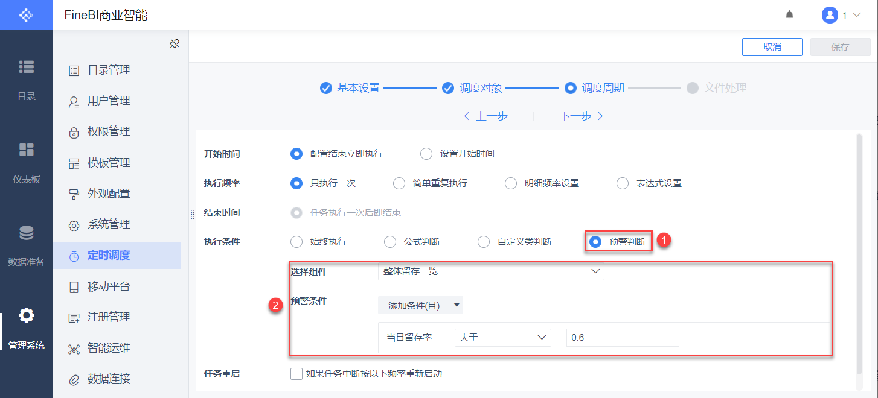Screen dimensions: 878x398
Task: Open 数据连接 in the sidebar menu
Action: click(109, 379)
